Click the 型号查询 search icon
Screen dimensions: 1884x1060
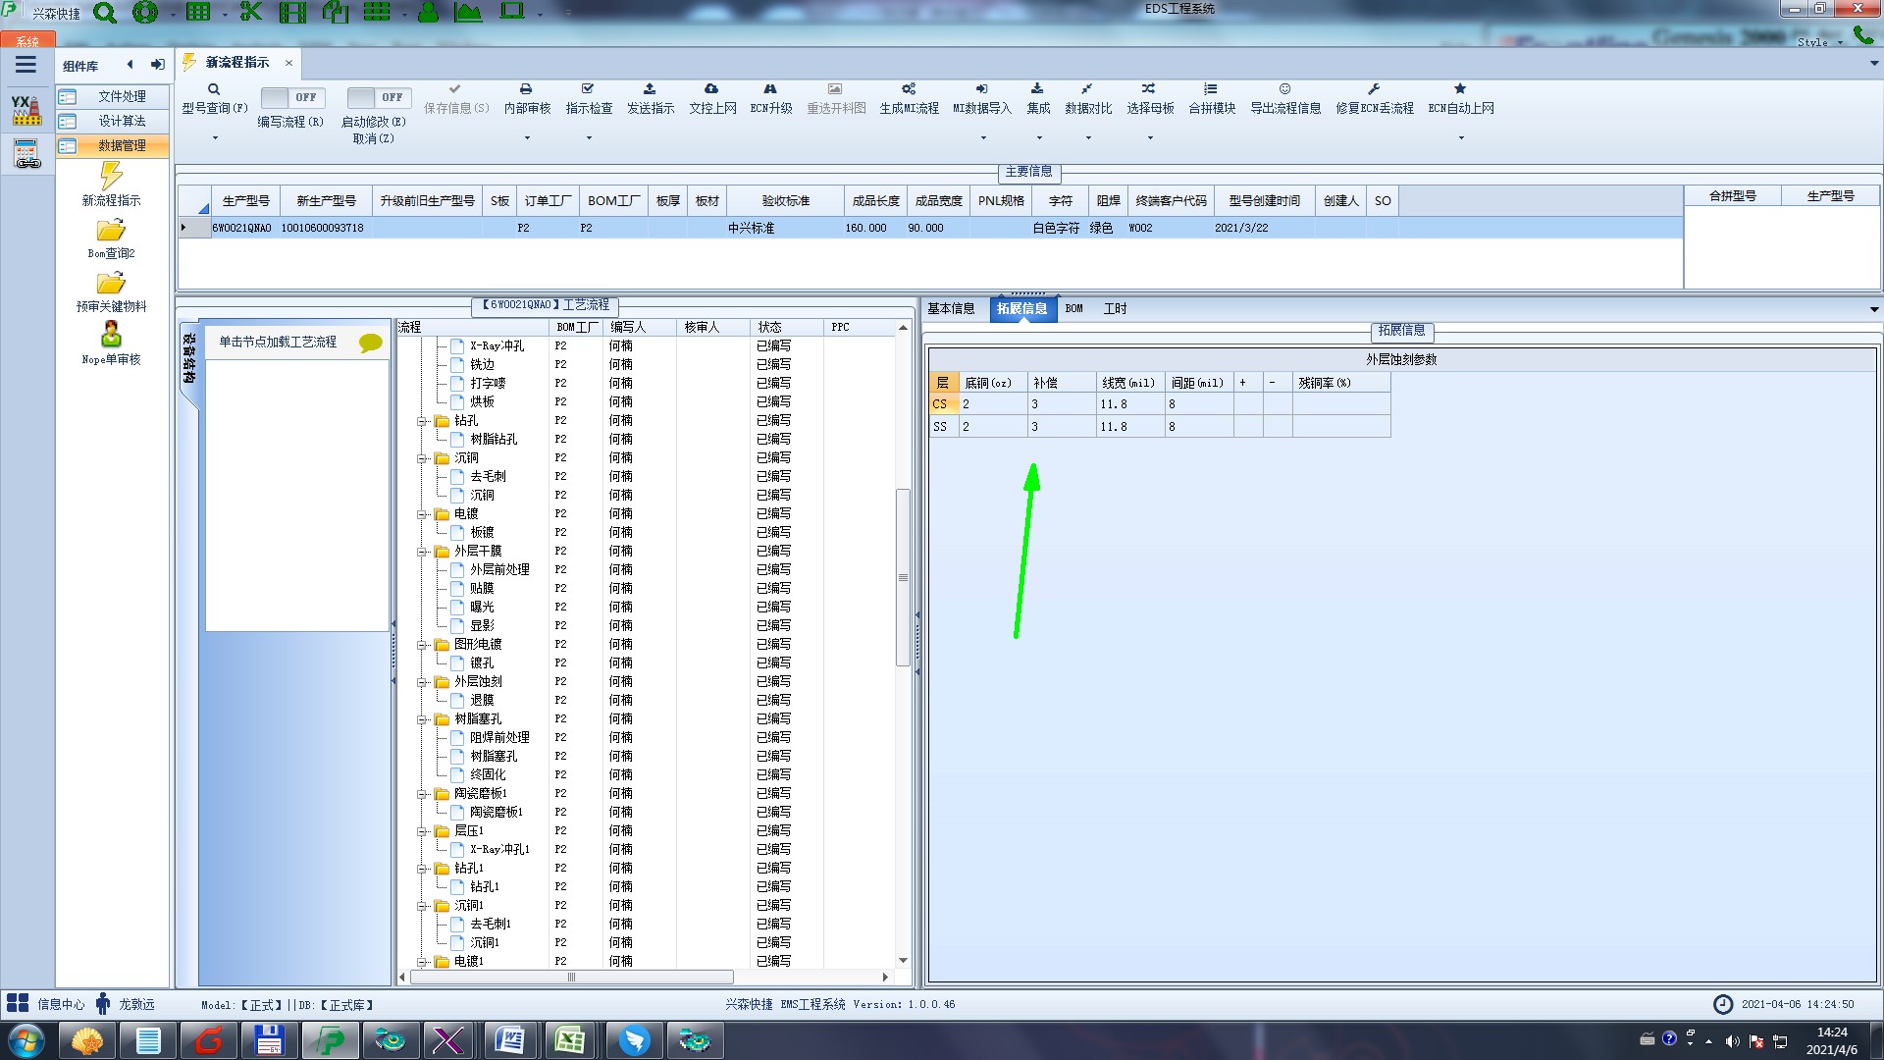click(214, 89)
